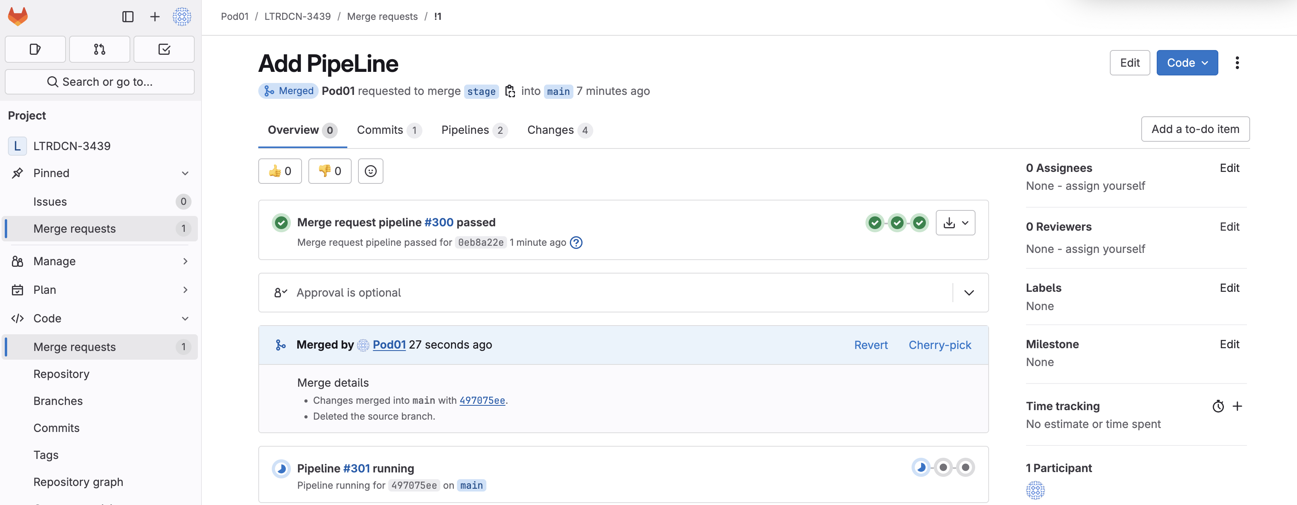
Task: Open merge requests shortcut icon
Action: [100, 49]
